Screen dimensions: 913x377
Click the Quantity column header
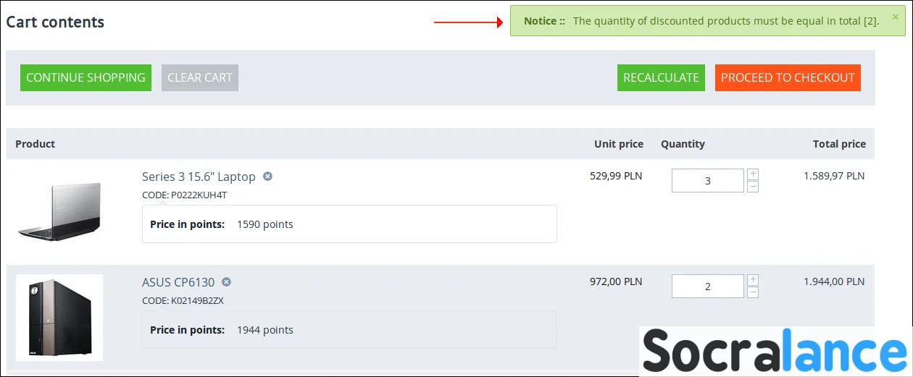(x=683, y=144)
